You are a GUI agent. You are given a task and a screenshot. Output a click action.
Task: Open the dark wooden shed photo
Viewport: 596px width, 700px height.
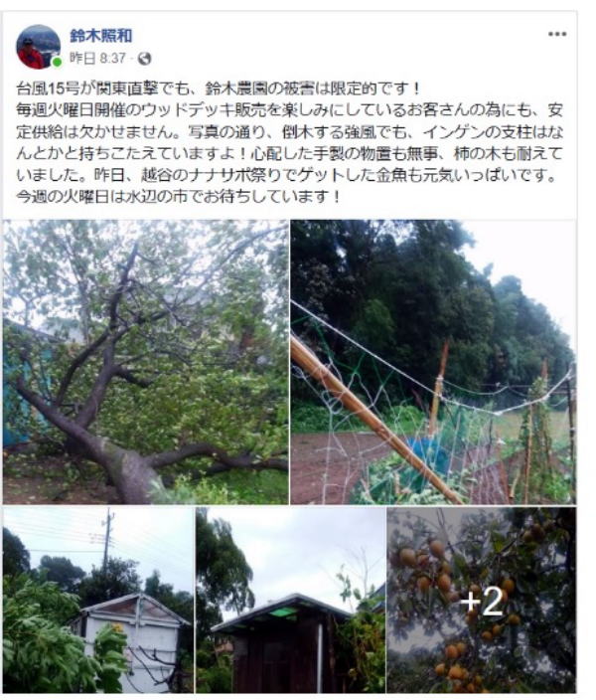(x=290, y=600)
